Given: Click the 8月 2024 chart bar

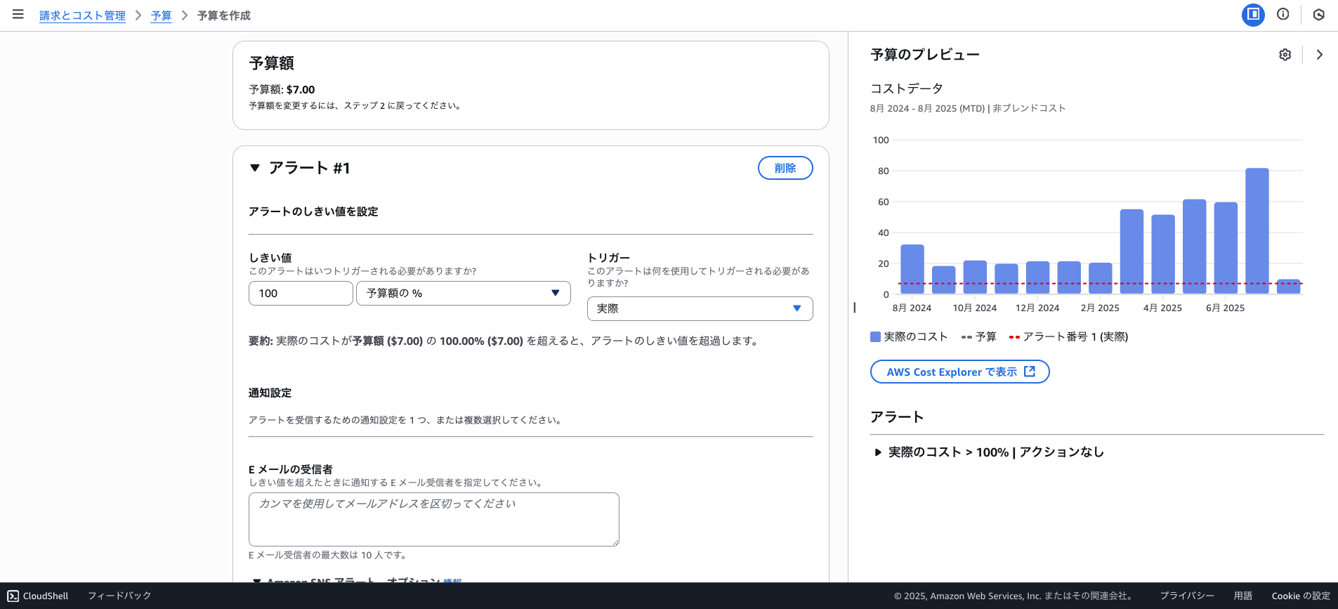Looking at the screenshot, I should coord(912,269).
